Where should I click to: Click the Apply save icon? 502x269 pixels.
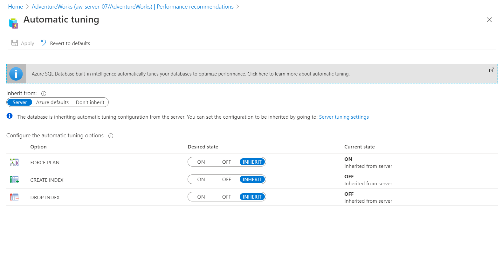[x=15, y=43]
